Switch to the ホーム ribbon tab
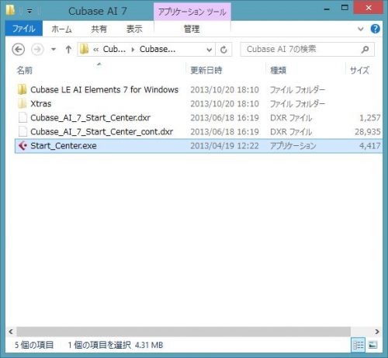This screenshot has width=388, height=358. (x=61, y=29)
